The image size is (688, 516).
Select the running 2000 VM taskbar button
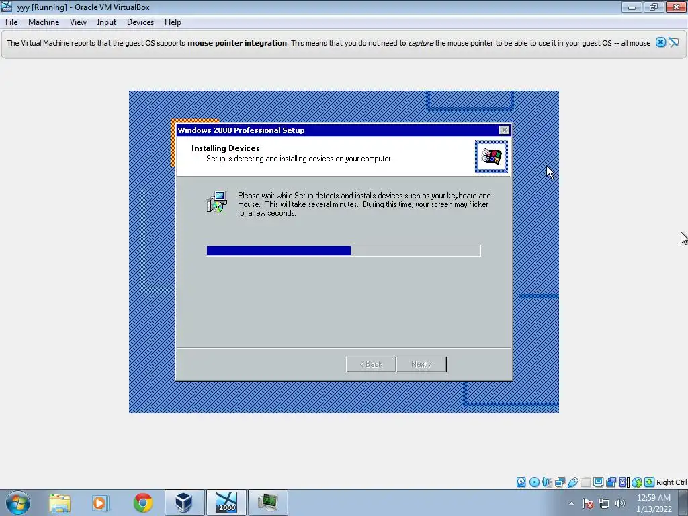pyautogui.click(x=226, y=503)
